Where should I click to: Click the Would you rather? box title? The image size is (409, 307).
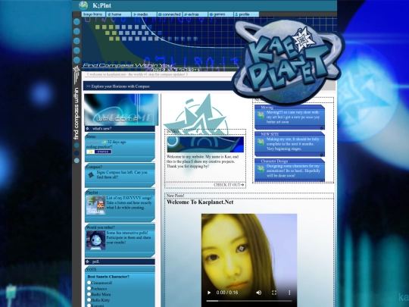pyautogui.click(x=101, y=227)
